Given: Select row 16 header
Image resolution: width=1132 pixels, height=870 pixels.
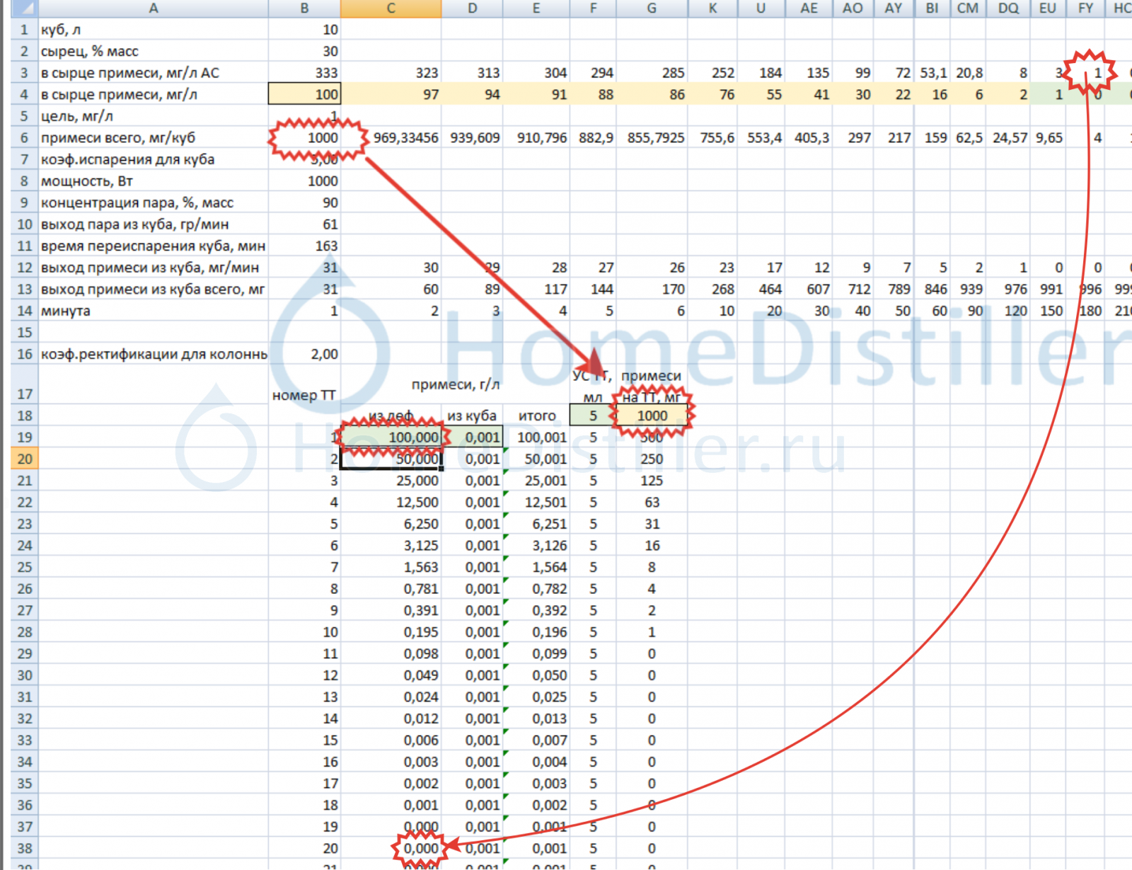Looking at the screenshot, I should (x=24, y=354).
